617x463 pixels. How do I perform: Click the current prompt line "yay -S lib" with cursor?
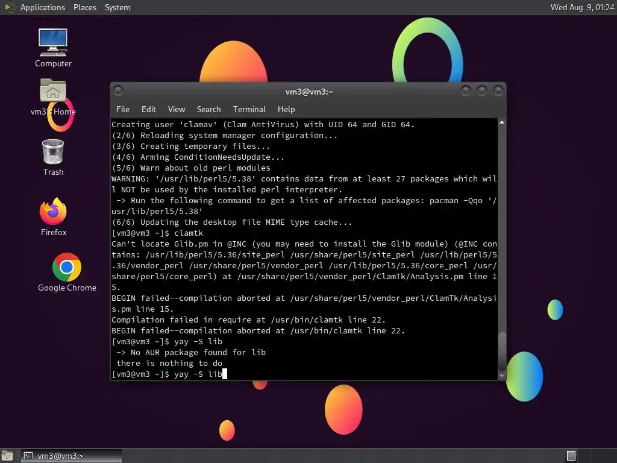(x=169, y=374)
